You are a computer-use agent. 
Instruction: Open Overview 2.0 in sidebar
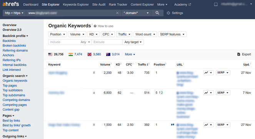coord(12,30)
